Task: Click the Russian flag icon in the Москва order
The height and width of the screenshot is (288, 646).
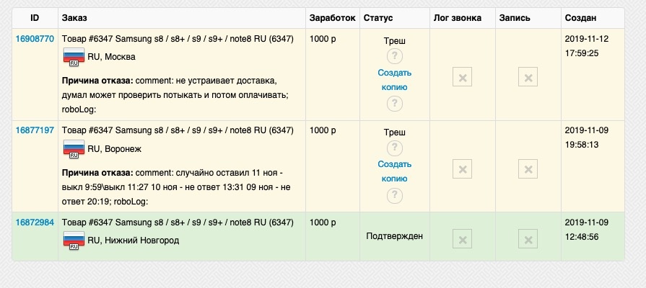Action: [x=74, y=58]
